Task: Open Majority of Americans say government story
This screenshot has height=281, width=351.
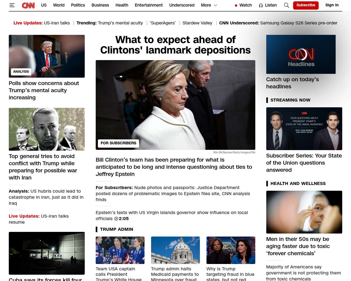Action: (x=304, y=273)
